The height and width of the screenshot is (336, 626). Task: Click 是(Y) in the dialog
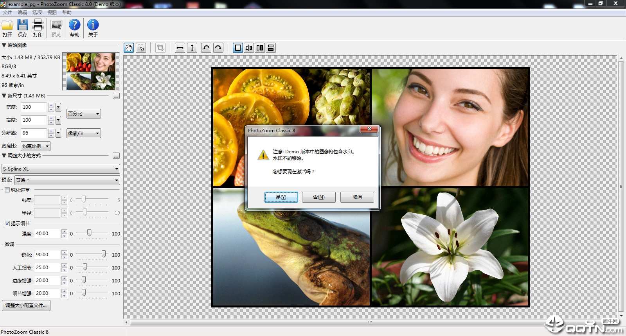click(x=281, y=197)
